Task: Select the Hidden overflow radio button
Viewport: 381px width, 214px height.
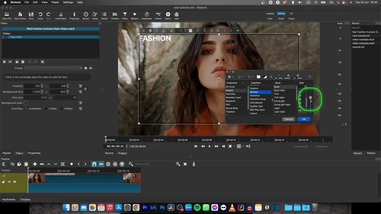Action: (61, 109)
